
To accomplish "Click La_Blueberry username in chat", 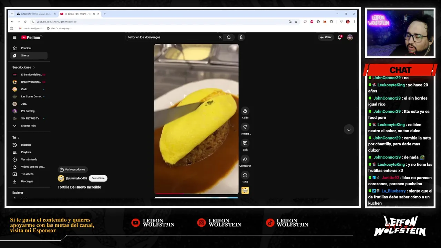I will 394,191.
